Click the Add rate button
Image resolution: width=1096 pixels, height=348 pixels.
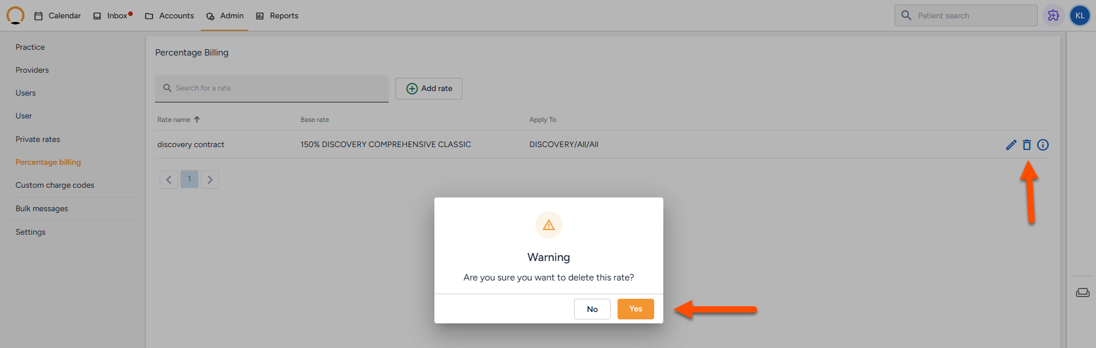point(429,89)
